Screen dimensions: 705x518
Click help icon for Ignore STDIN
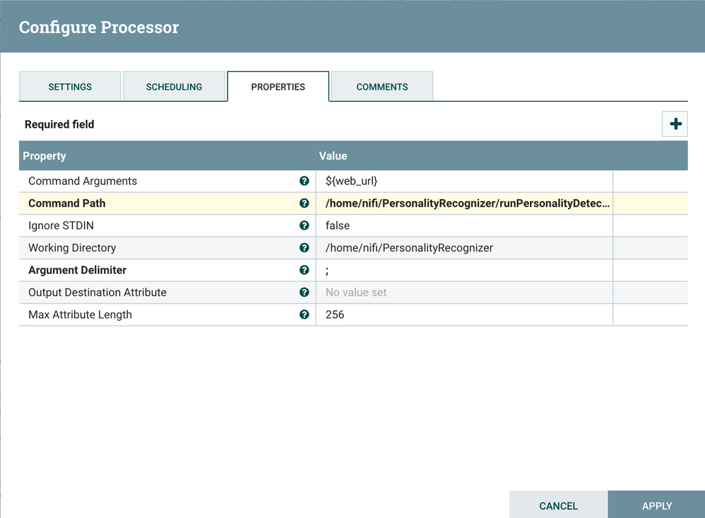(x=304, y=226)
